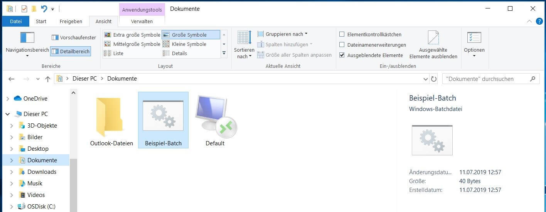Switch to the Start ribbon tab

pos(41,22)
